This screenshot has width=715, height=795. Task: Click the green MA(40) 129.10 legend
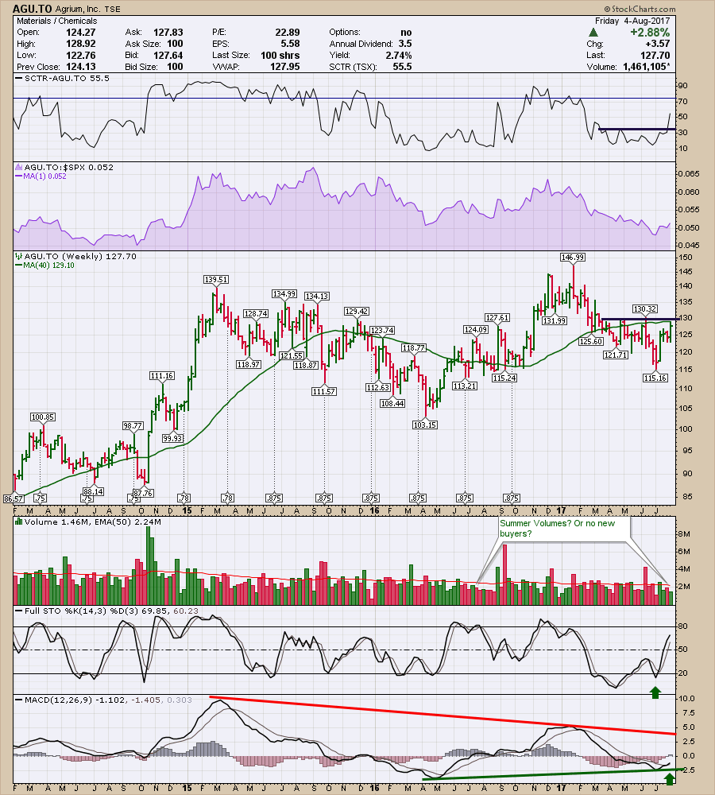[x=44, y=266]
